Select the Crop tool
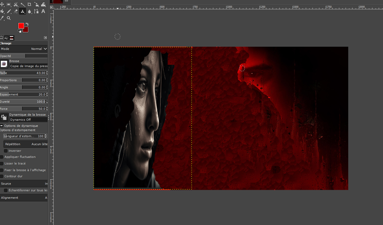 [29, 5]
